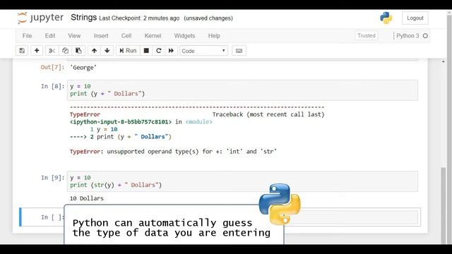Click the TypeError unsupported operand message
The image size is (452, 254).
[173, 152]
